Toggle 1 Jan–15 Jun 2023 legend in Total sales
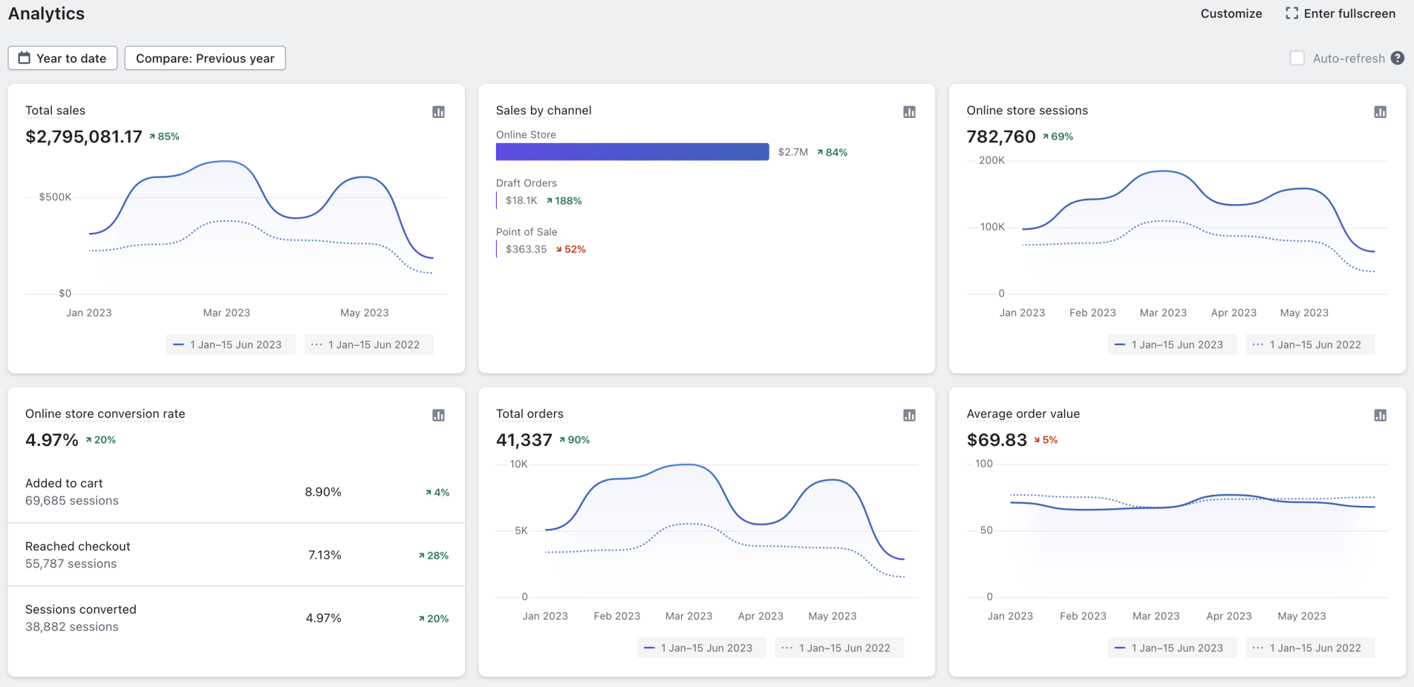This screenshot has width=1414, height=687. point(230,344)
